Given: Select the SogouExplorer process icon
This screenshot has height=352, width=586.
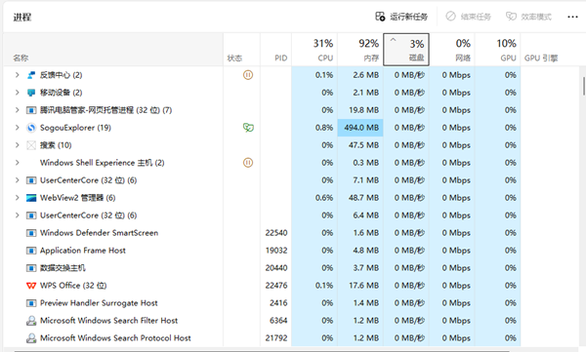Looking at the screenshot, I should [31, 128].
